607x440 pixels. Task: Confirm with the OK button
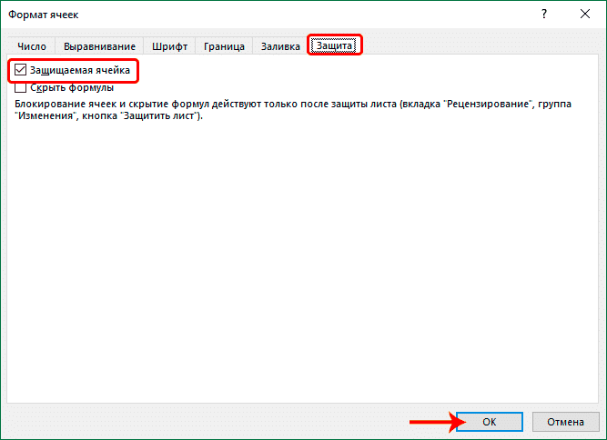(x=490, y=422)
